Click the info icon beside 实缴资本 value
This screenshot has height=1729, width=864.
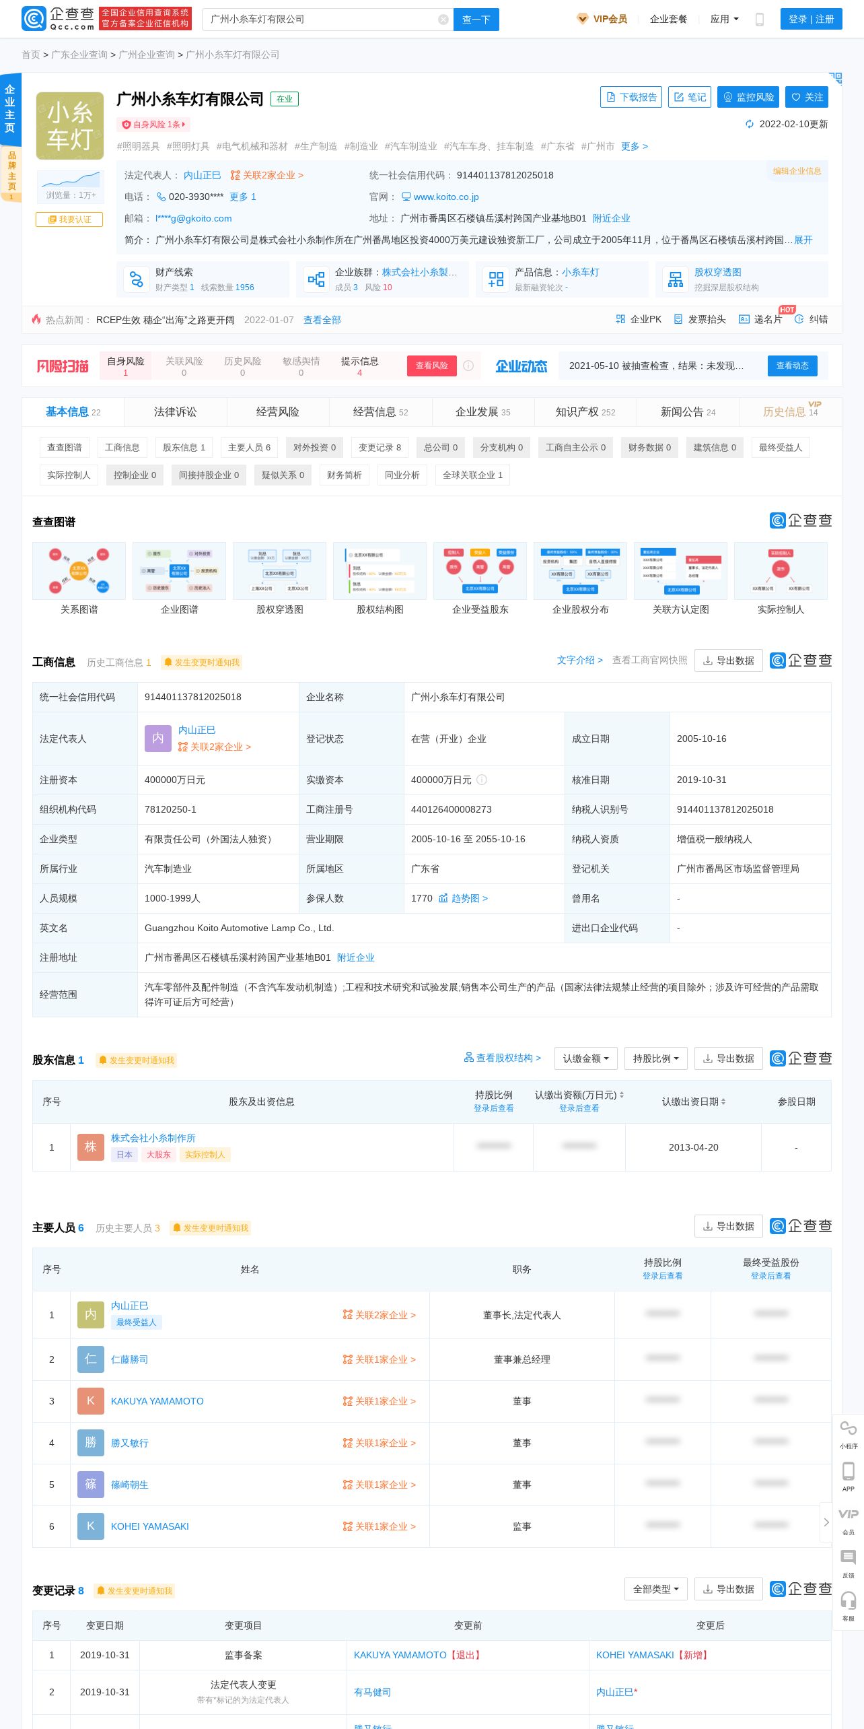(482, 780)
